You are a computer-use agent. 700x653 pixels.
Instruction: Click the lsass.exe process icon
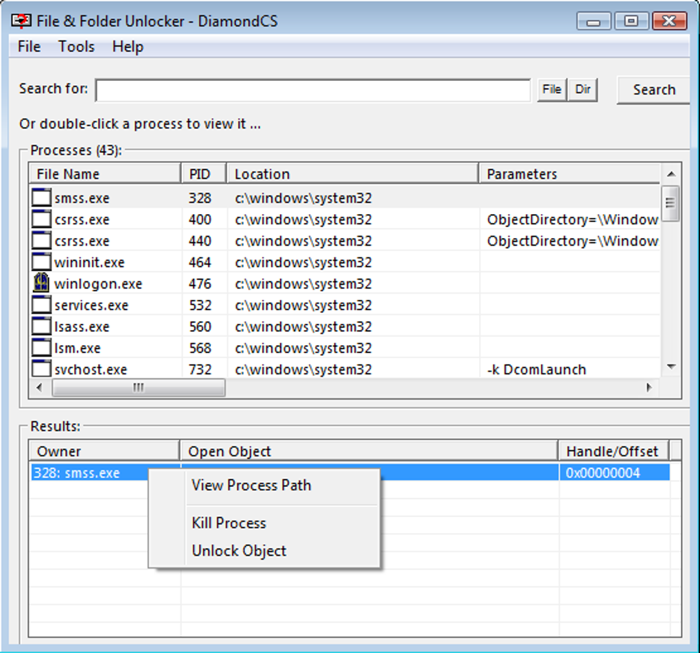pos(41,326)
